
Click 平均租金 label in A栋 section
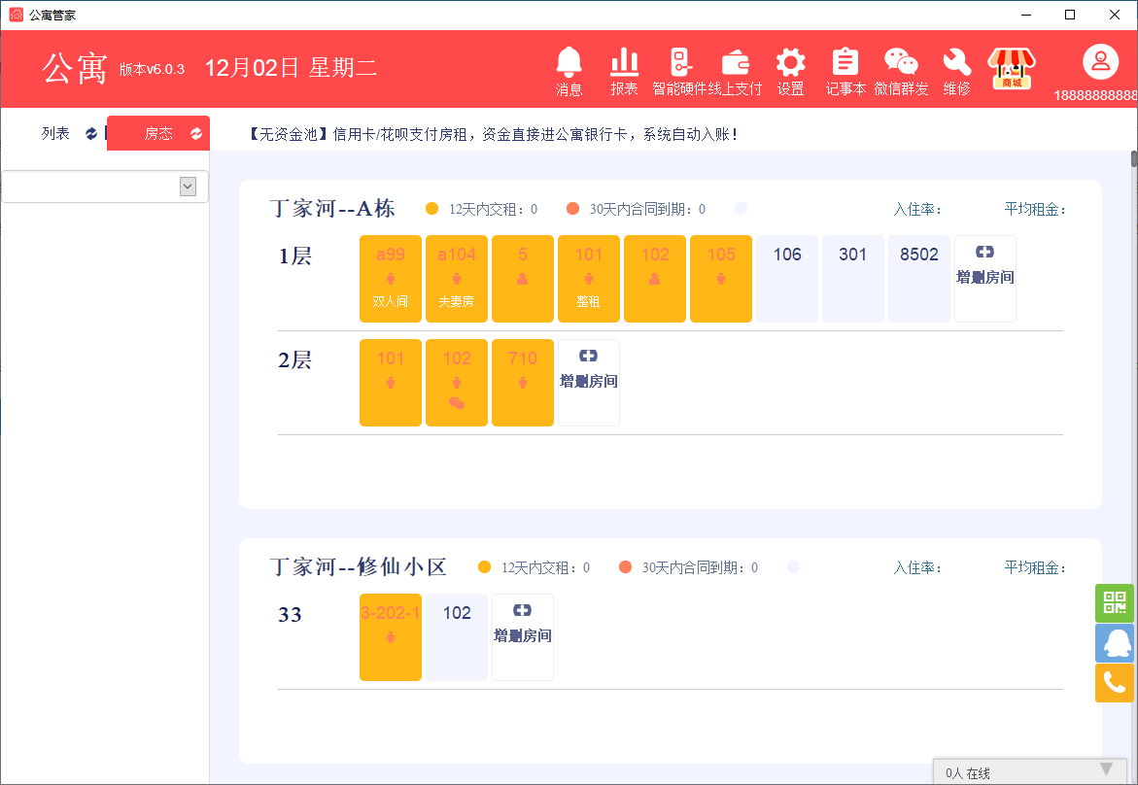(1036, 210)
